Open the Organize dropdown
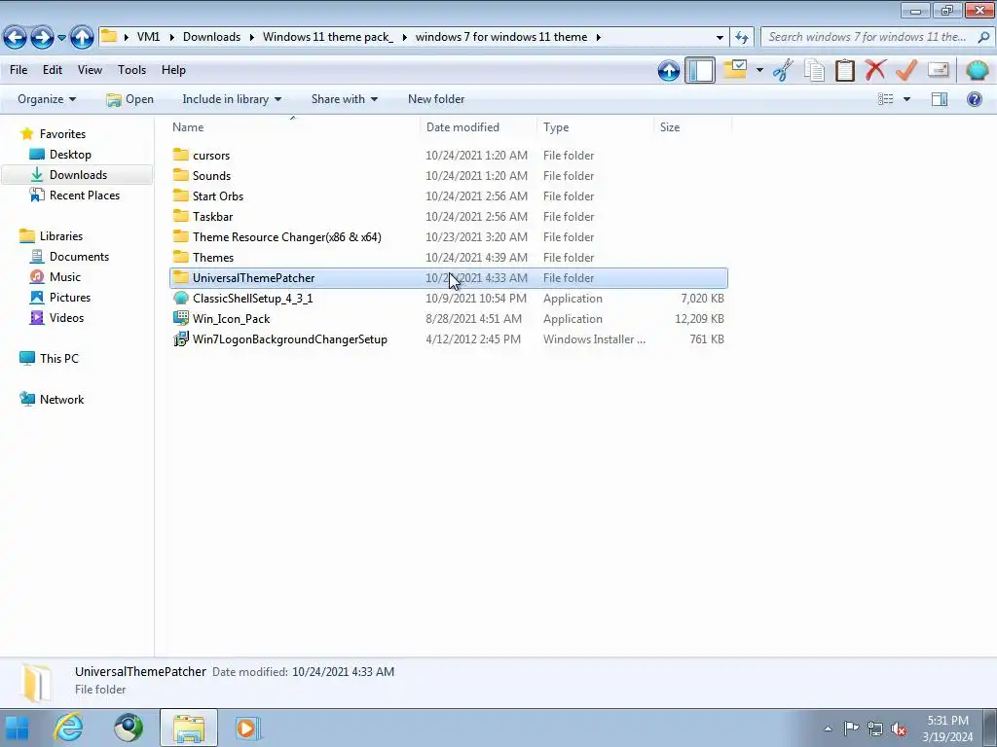The width and height of the screenshot is (997, 747). 47,99
